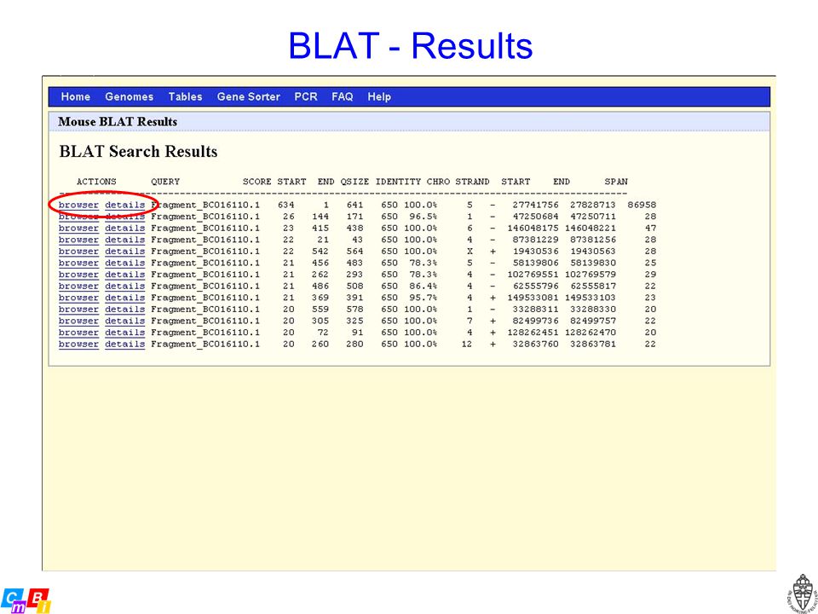818x614 pixels.
Task: Click the BLAT Search Results title
Action: point(138,152)
